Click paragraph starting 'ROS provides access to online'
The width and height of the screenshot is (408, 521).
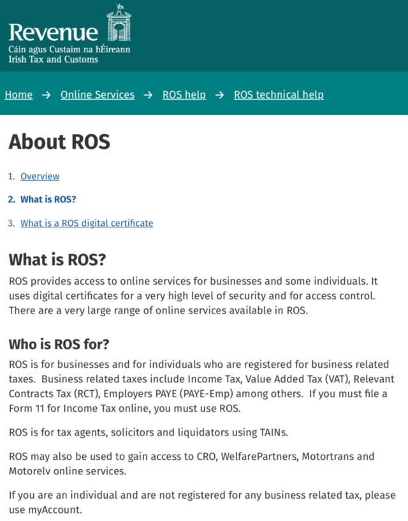coord(193,296)
